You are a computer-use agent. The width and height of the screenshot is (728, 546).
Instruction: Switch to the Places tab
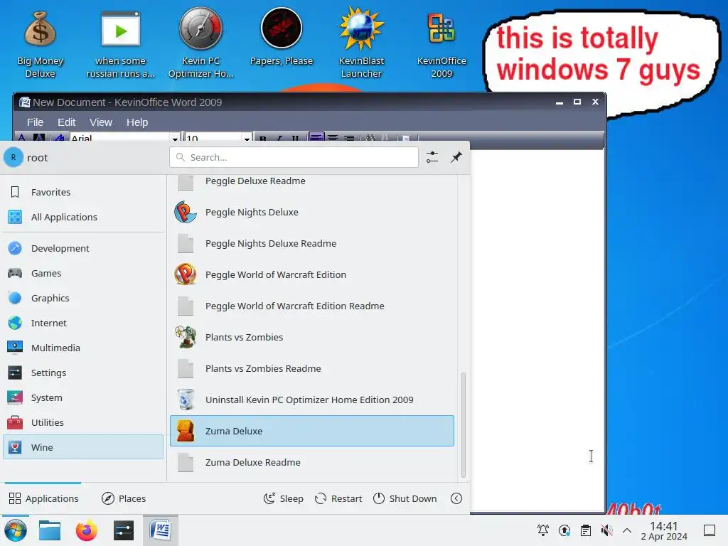(x=124, y=498)
